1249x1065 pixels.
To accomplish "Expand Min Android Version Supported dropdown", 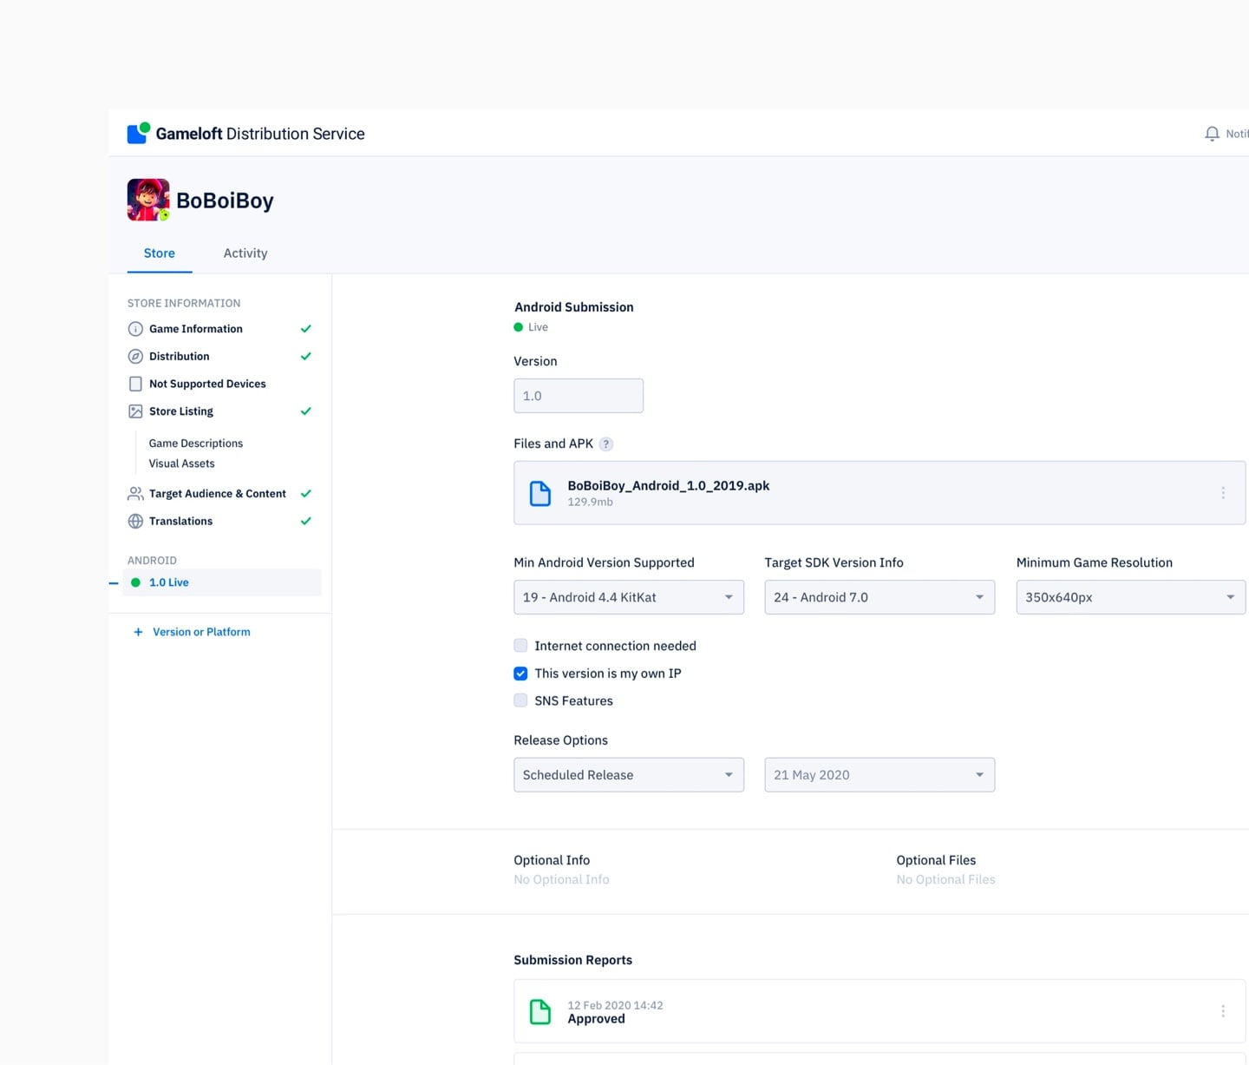I will [629, 597].
